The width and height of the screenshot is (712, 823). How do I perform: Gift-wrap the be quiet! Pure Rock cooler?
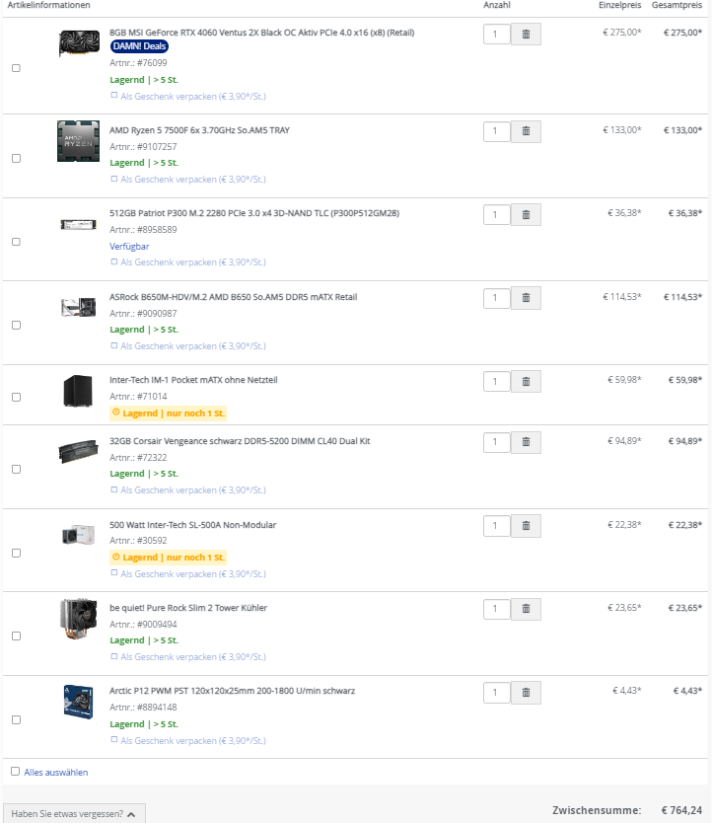[113, 656]
